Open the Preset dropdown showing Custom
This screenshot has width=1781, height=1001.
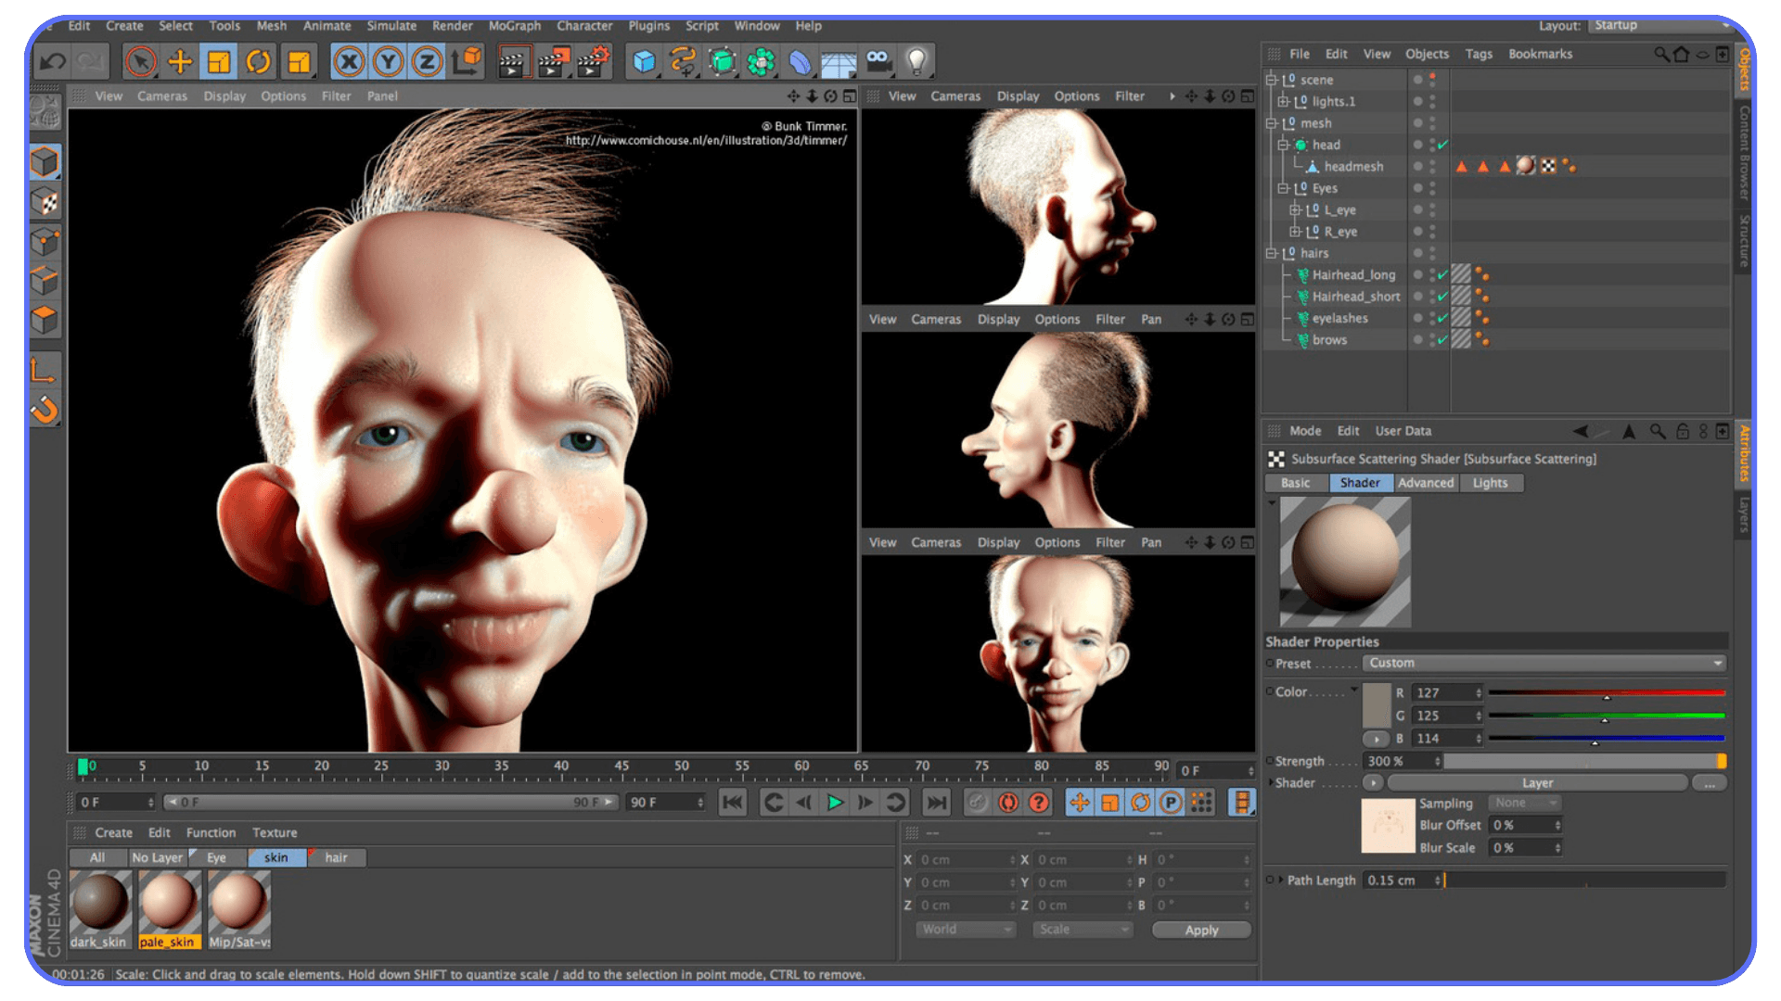point(1544,663)
